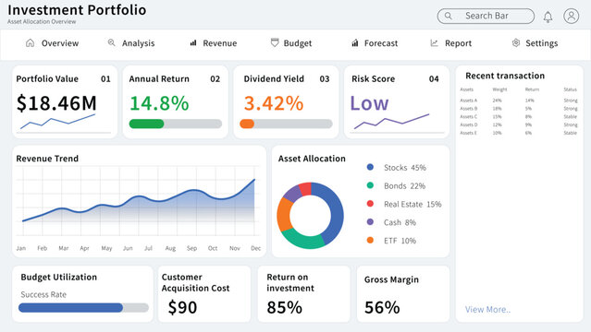This screenshot has height=332, width=591.
Task: Click the 3.42% dividend yield value
Action: (273, 103)
